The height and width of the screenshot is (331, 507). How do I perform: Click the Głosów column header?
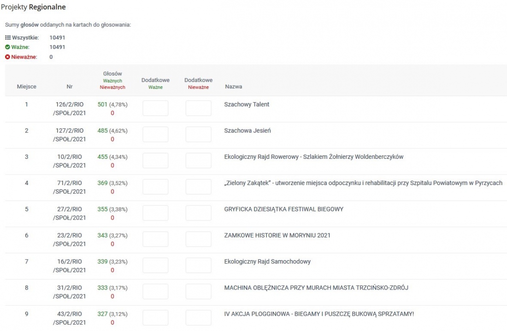[x=112, y=74]
